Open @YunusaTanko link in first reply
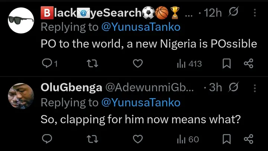Image resolution: width=268 pixels, height=151 pixels. click(141, 27)
